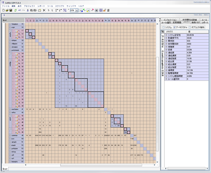Image resolution: width=211 pixels, height=173 pixels.
Task: Select tree row numbered 17
Action: pos(18,31)
